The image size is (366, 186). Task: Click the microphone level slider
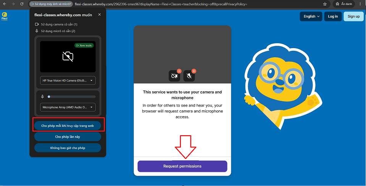[x=72, y=97]
